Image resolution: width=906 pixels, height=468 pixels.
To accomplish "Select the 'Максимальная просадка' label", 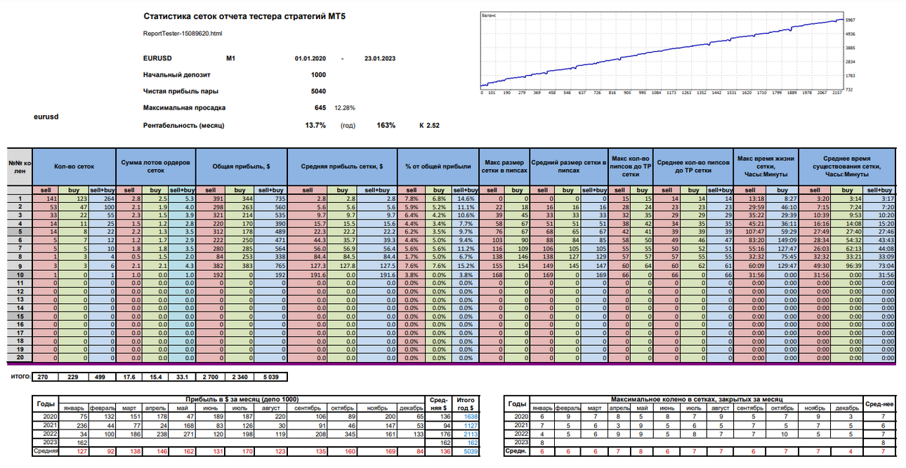I will pyautogui.click(x=184, y=108).
